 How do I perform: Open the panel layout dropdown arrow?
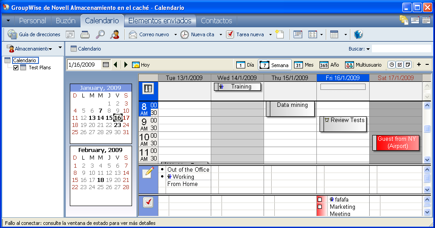(x=321, y=34)
